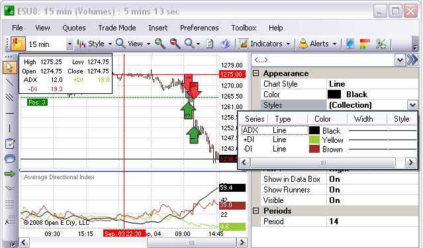The width and height of the screenshot is (423, 248).
Task: Toggle the Show Runners setting
Action: 334,190
